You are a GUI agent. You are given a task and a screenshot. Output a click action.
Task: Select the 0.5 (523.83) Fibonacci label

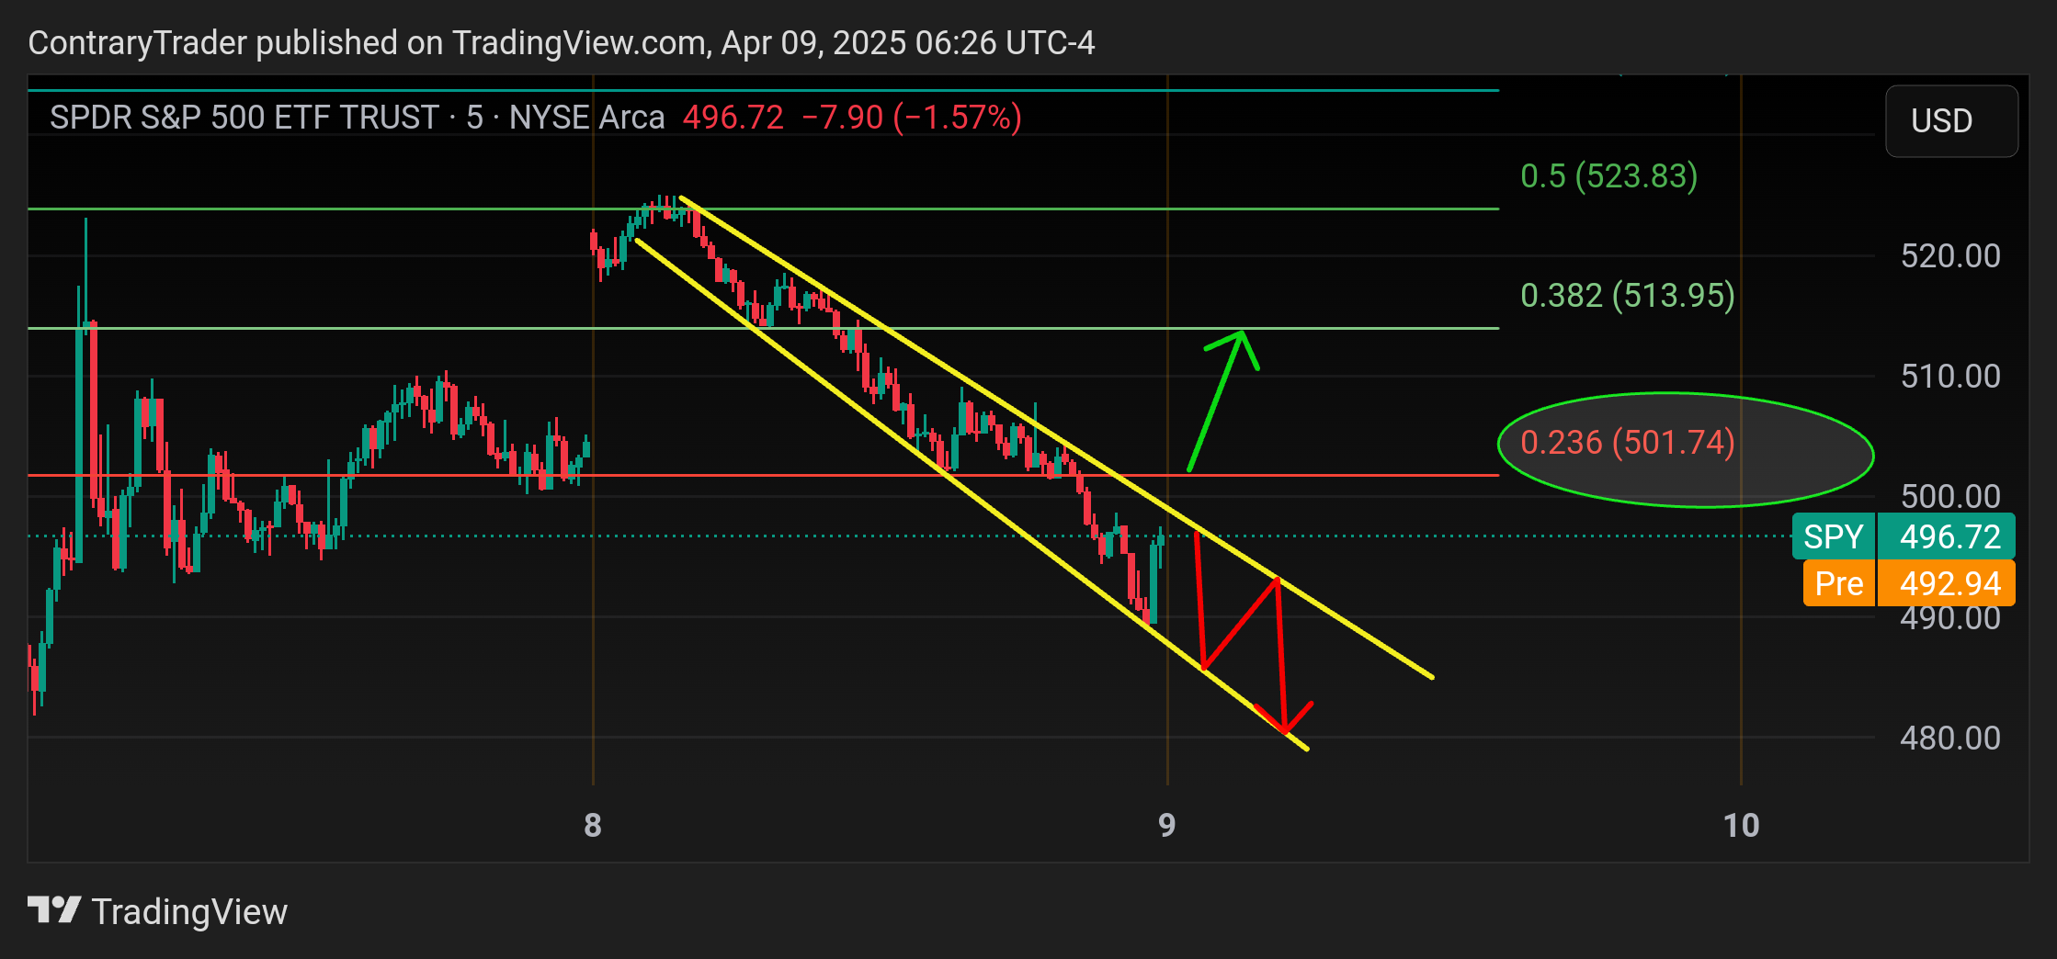(1608, 175)
